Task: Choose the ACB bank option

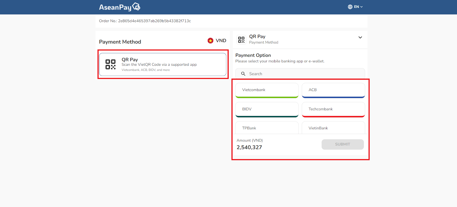Action: click(333, 90)
